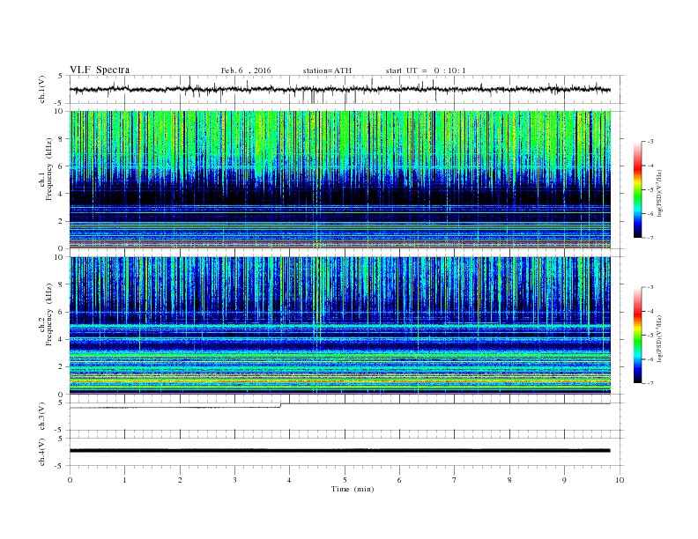Screen dimensions: 698x539
Task: Click the time axis tick label '10'
Action: click(620, 480)
